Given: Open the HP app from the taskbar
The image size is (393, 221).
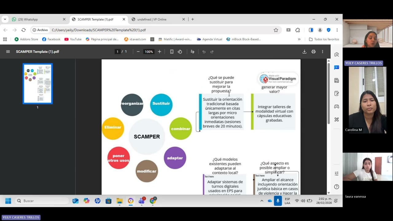Looking at the screenshot, I should pos(98,201).
